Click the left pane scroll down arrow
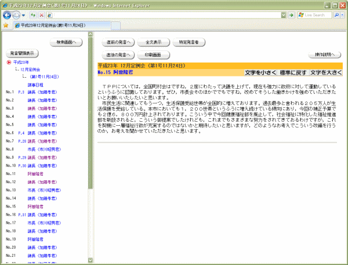 90,260
